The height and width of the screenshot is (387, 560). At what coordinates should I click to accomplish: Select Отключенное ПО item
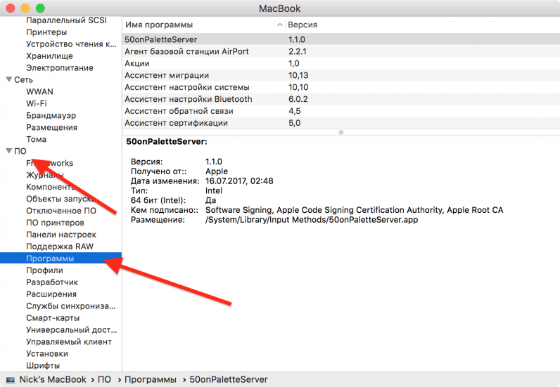tap(61, 211)
